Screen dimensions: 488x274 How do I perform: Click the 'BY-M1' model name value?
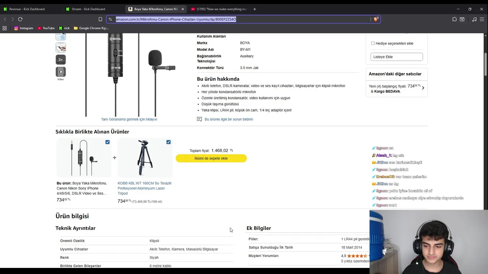click(x=245, y=49)
